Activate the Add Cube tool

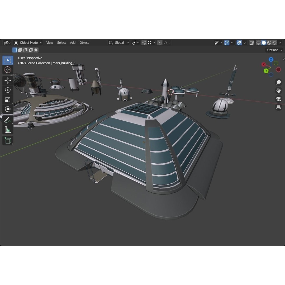pyautogui.click(x=8, y=140)
